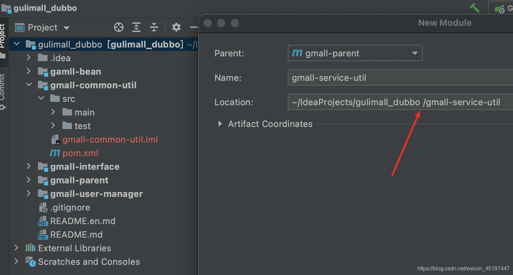Click the test folder icon
The width and height of the screenshot is (513, 275).
click(x=67, y=126)
